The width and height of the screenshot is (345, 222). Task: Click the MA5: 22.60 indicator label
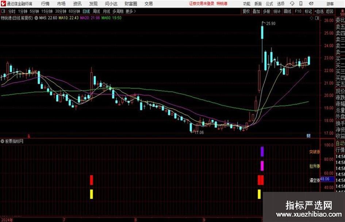click(x=48, y=18)
